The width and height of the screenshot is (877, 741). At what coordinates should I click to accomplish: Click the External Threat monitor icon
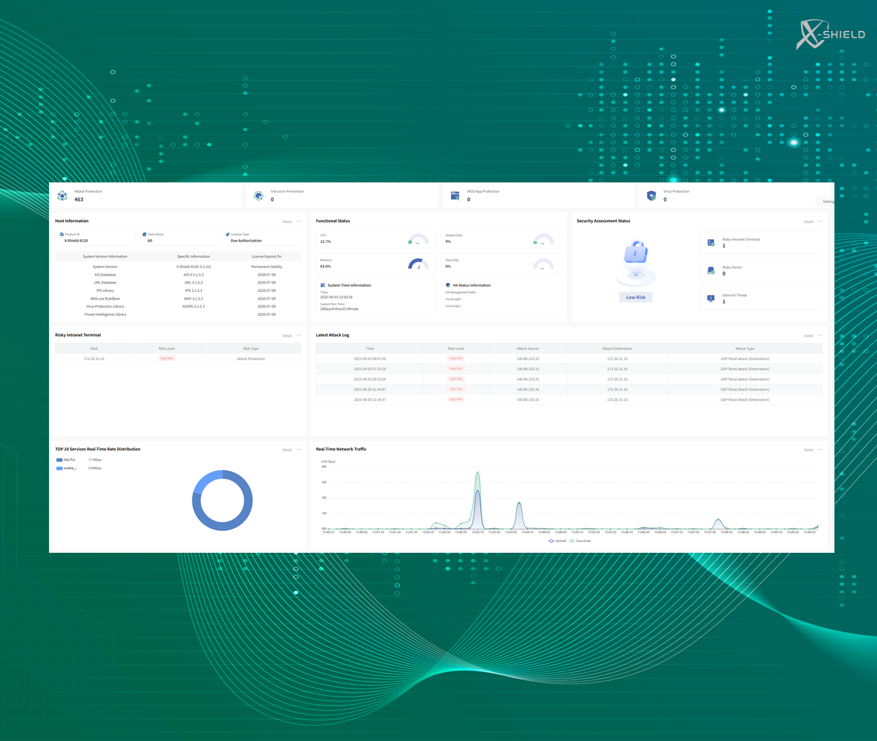(711, 298)
